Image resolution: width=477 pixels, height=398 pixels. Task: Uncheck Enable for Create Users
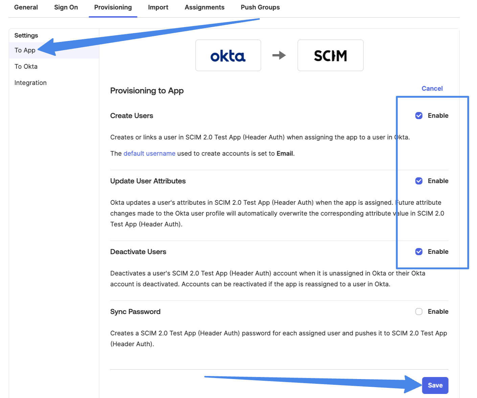[419, 116]
